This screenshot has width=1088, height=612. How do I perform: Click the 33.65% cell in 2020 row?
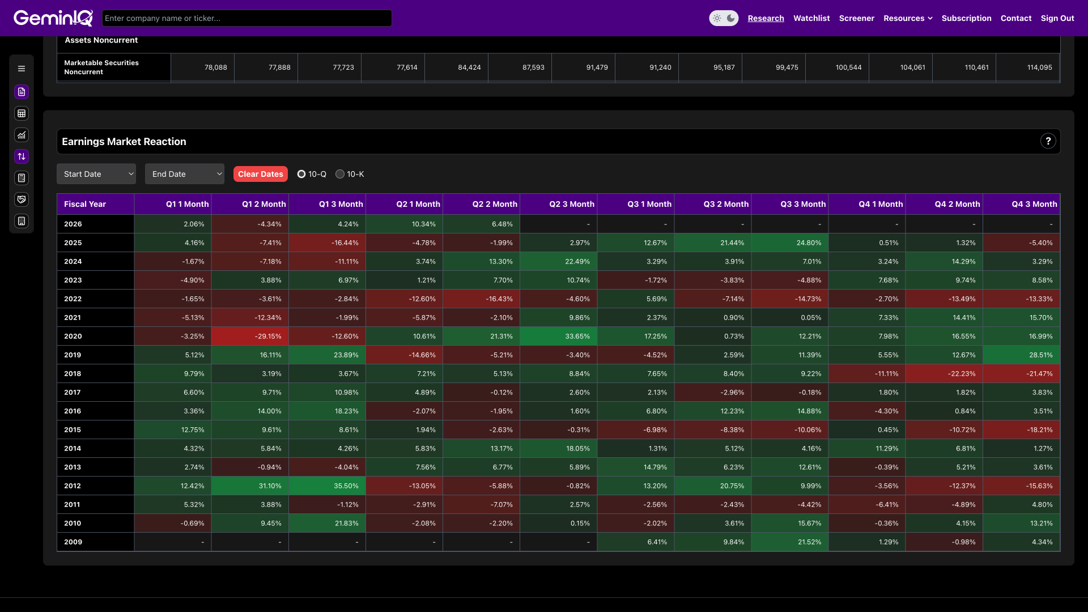558,336
